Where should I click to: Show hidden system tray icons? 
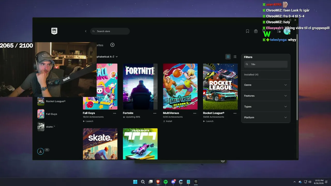point(295,182)
